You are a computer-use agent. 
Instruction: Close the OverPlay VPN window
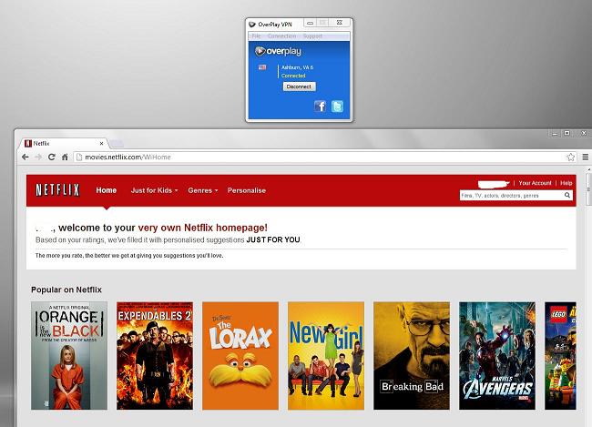point(340,23)
